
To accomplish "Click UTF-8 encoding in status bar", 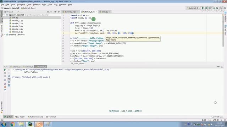I will tap(216, 120).
